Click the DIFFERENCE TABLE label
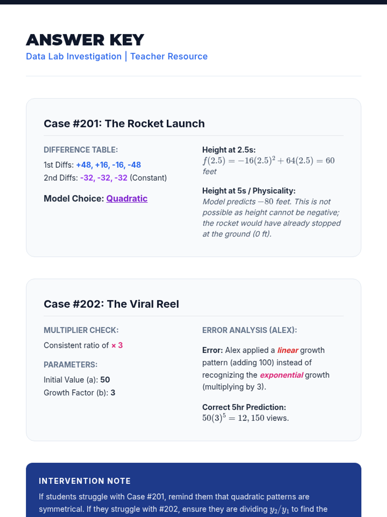Screen dimensions: 387x517 (81, 150)
